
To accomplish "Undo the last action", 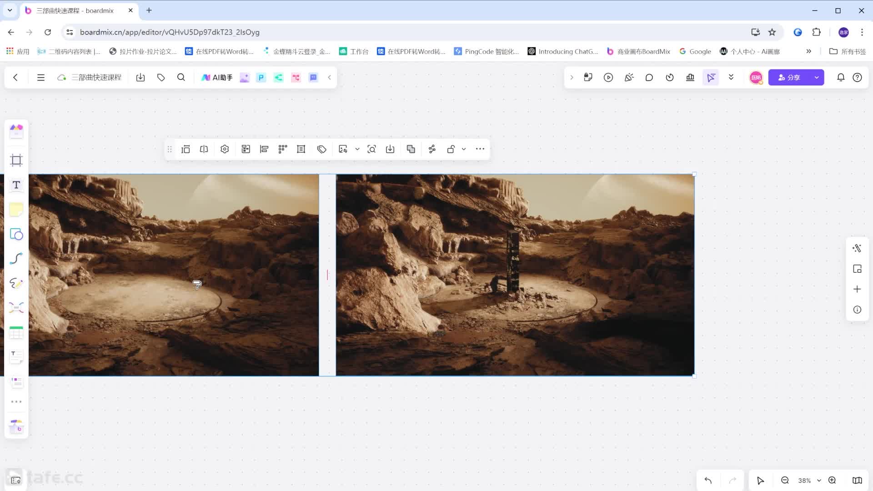I will point(708,481).
